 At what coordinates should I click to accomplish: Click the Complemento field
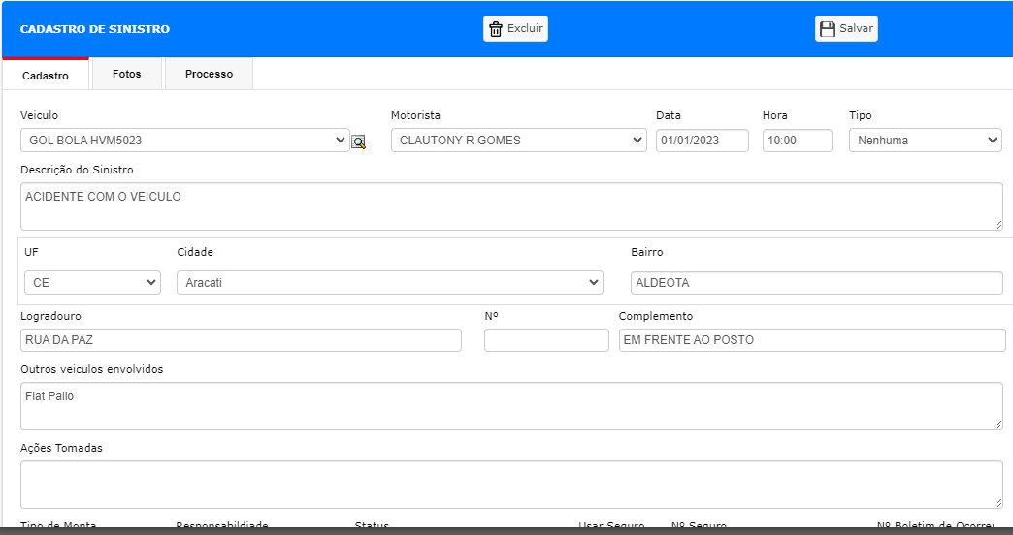pyautogui.click(x=812, y=340)
